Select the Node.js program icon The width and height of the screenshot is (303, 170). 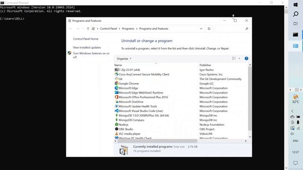[116, 125]
